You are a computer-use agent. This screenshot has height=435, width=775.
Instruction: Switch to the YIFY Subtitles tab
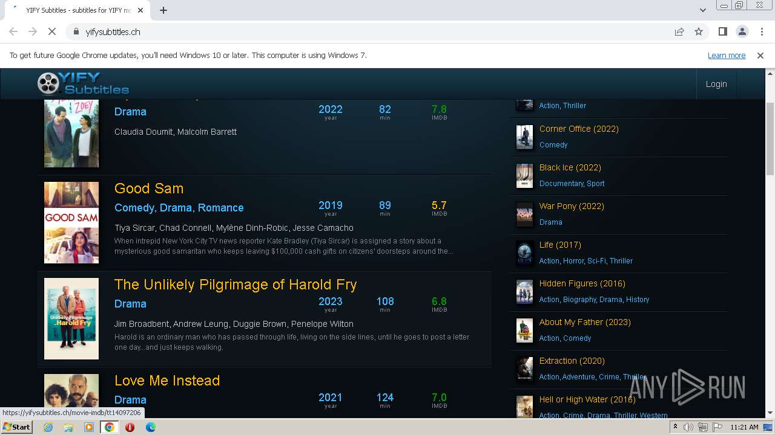point(77,10)
